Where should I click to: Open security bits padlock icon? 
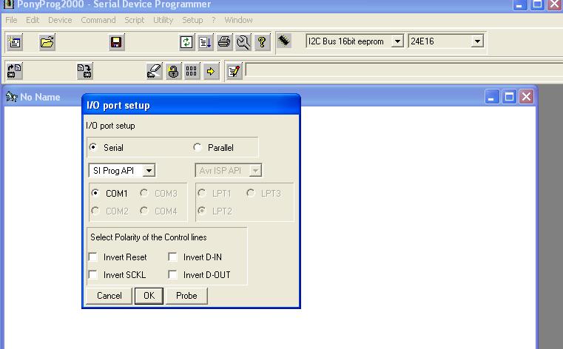click(173, 71)
